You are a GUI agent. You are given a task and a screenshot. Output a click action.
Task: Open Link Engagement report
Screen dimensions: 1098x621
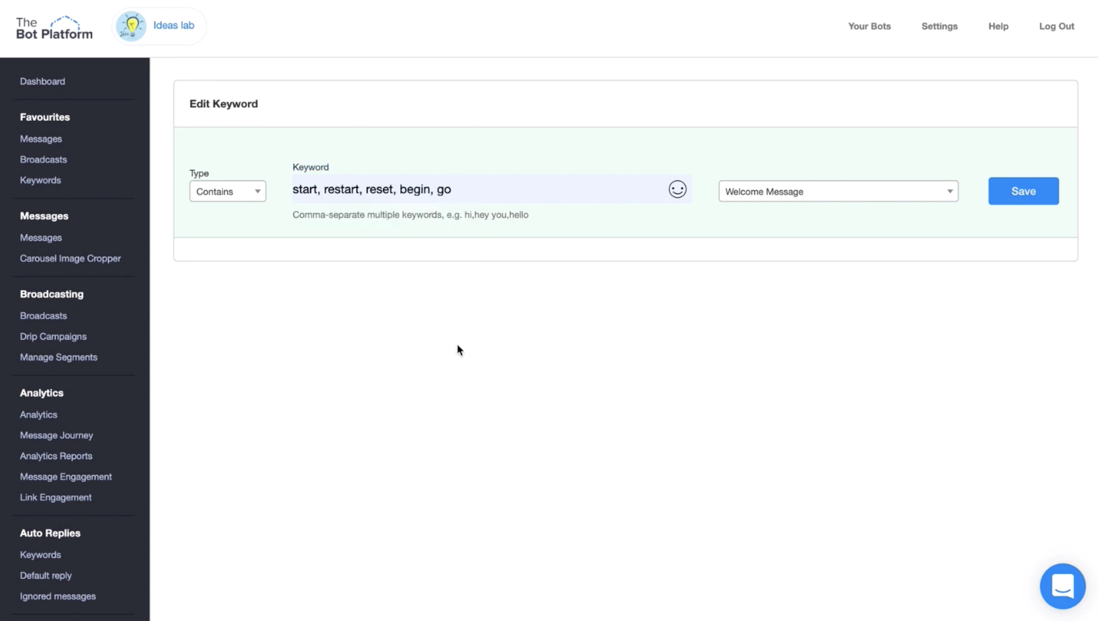[x=56, y=497]
